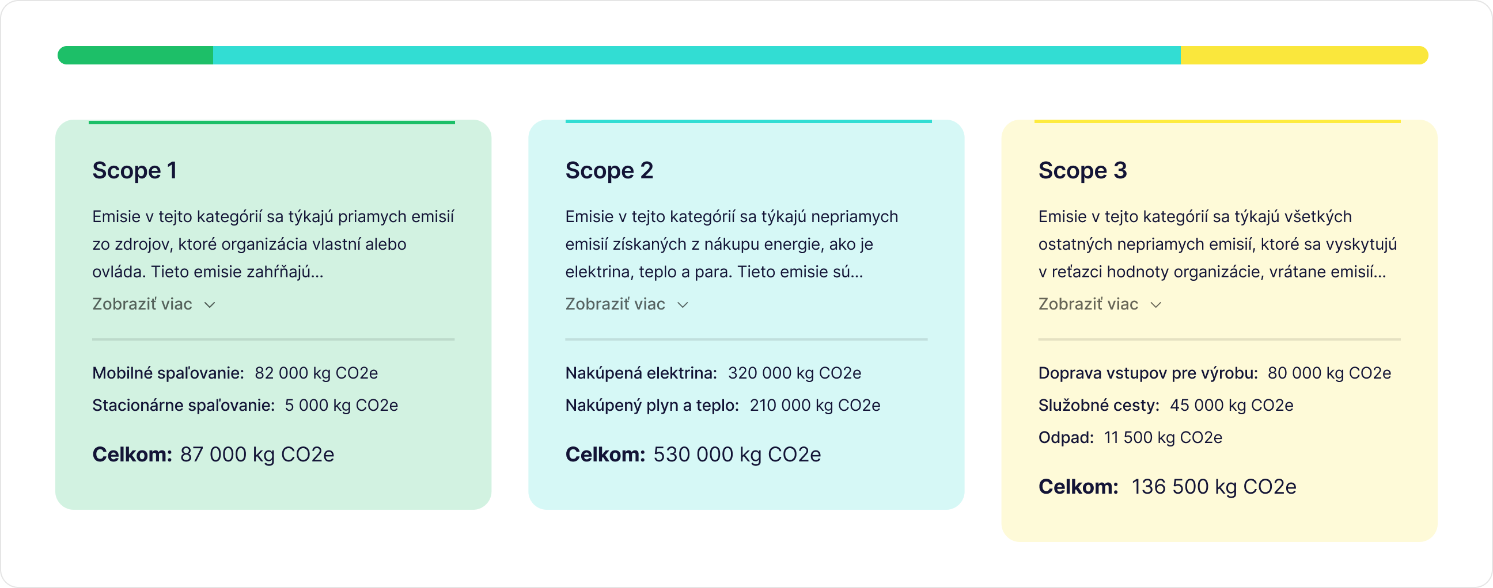Viewport: 1493px width, 588px height.
Task: Click 'Zobraziť viac' under Scope 2
Action: (615, 304)
